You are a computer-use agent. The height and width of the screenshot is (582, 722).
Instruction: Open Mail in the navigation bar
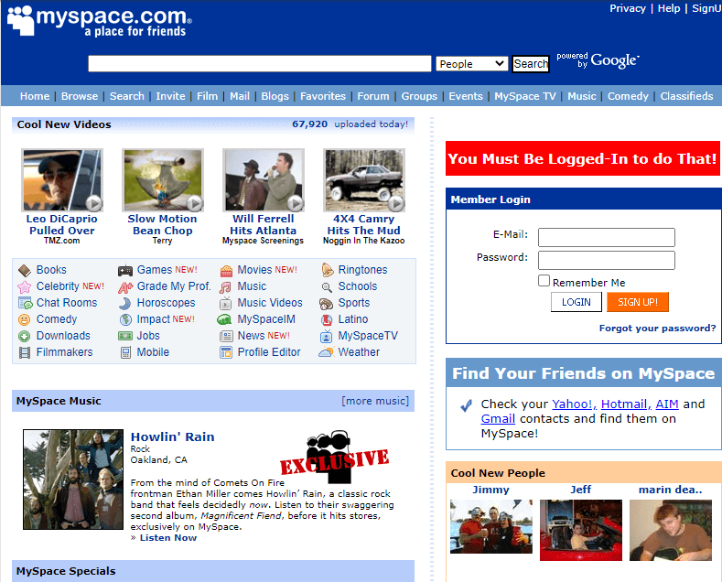pos(240,96)
